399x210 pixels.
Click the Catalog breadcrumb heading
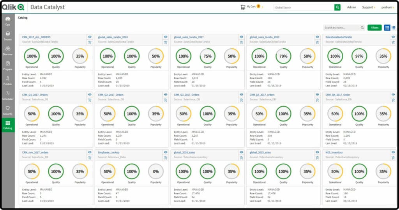pos(23,18)
